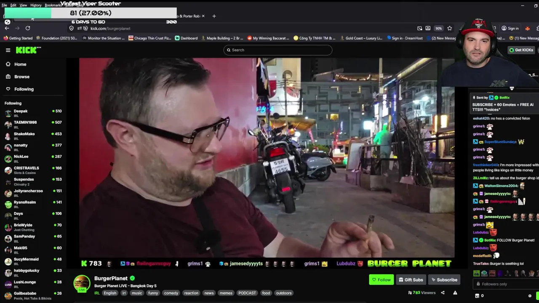Viewport: 539px width, 303px height.
Task: Open Maki95 channel in sidebar
Action: (33, 250)
